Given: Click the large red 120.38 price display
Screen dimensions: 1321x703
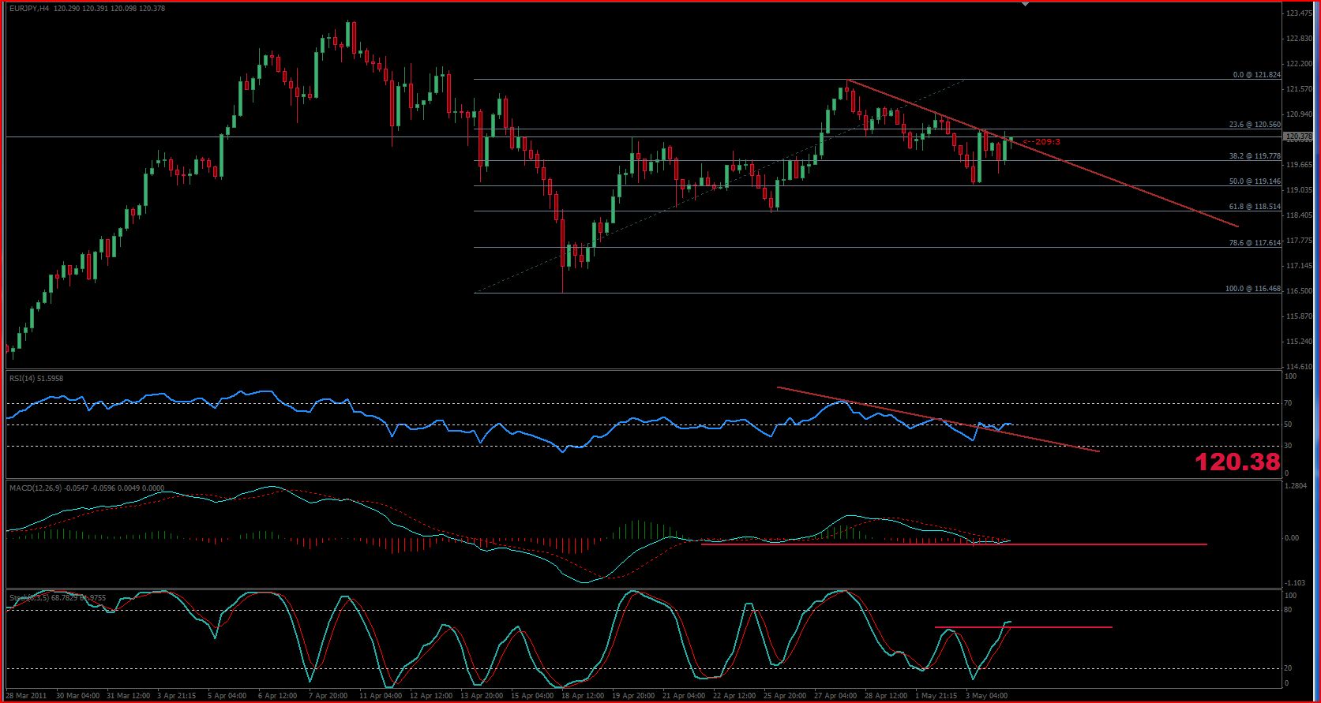Looking at the screenshot, I should coord(1237,462).
